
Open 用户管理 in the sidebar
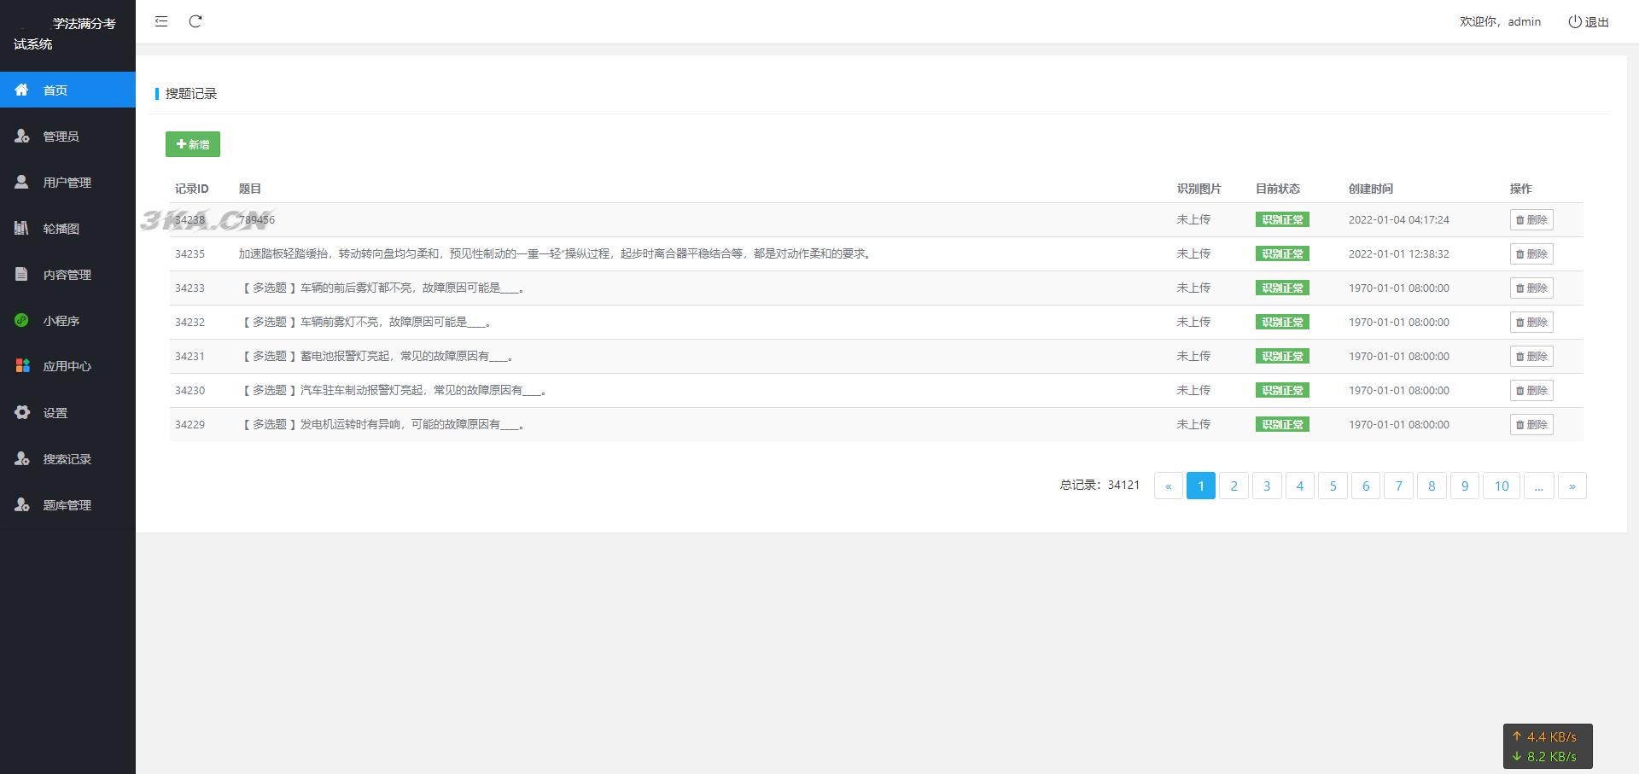(x=67, y=183)
